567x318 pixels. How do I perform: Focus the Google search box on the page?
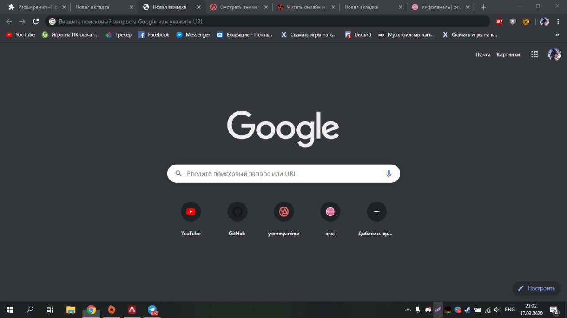click(283, 174)
